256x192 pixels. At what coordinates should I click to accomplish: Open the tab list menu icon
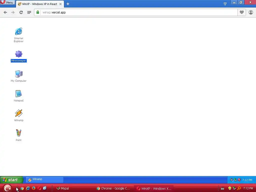225,4
